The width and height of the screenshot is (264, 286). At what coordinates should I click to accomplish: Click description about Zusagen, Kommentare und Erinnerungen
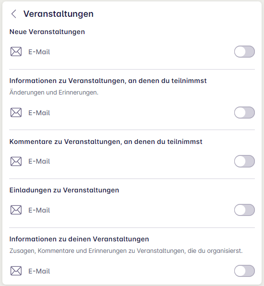[126, 251]
